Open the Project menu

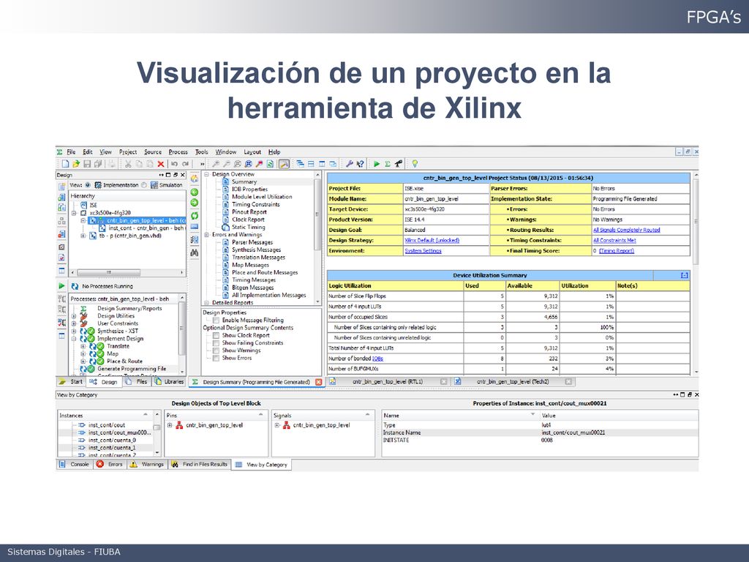127,152
